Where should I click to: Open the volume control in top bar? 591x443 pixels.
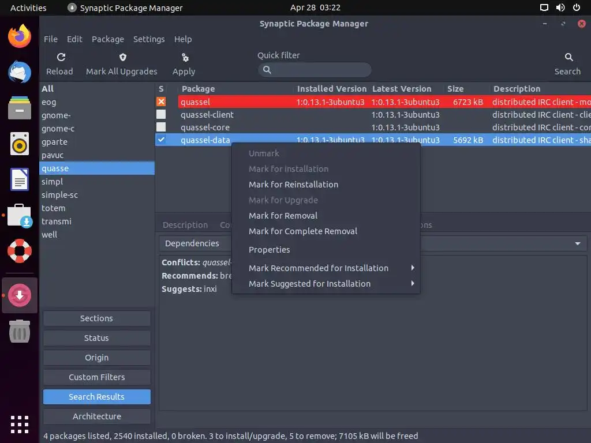[x=560, y=7]
